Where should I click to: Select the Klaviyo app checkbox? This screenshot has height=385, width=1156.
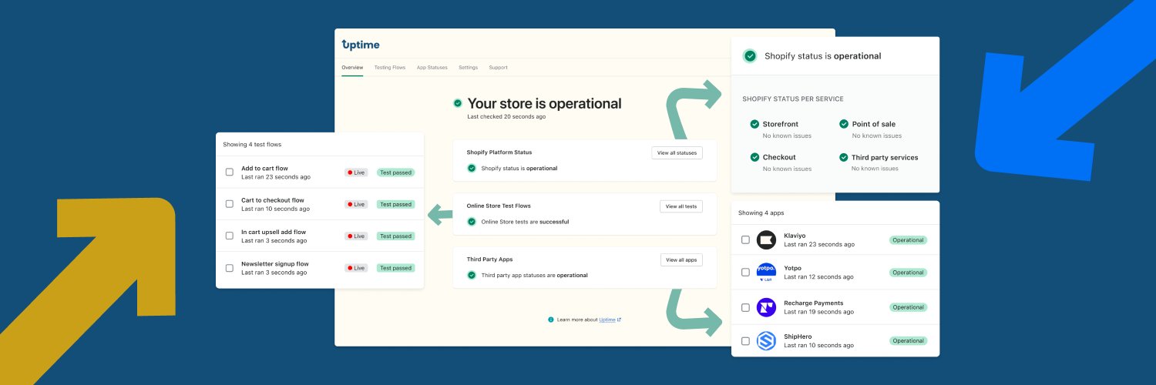click(x=745, y=239)
